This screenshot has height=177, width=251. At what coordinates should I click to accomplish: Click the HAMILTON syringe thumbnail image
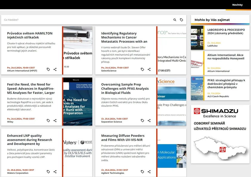pos(78,50)
